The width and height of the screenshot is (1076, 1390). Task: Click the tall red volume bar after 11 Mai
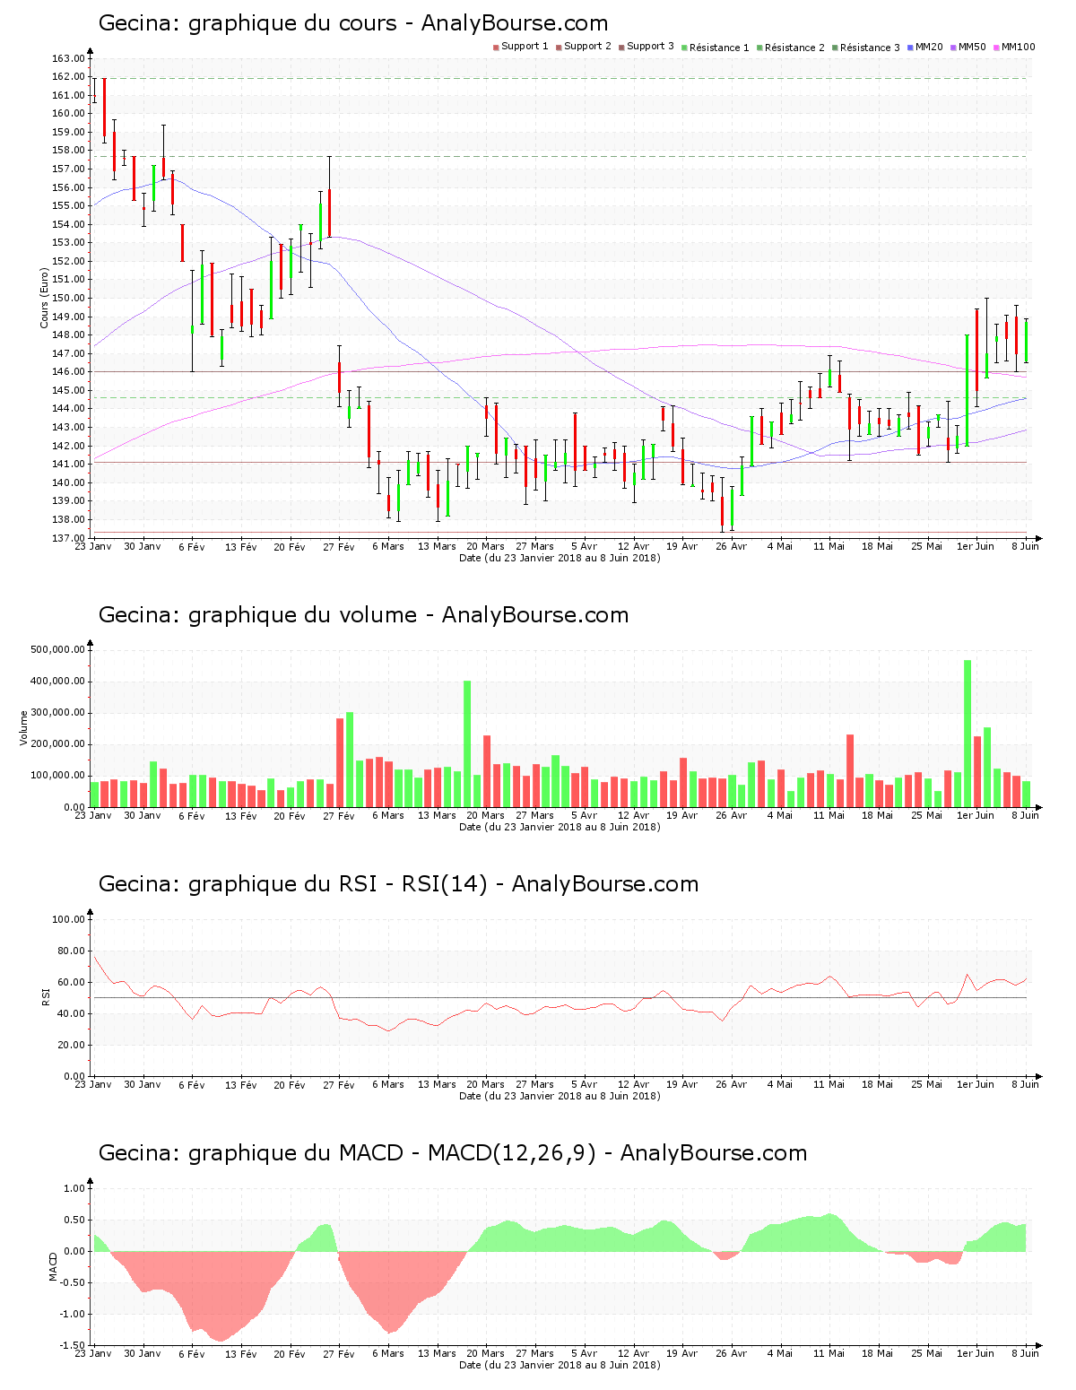[x=850, y=771]
